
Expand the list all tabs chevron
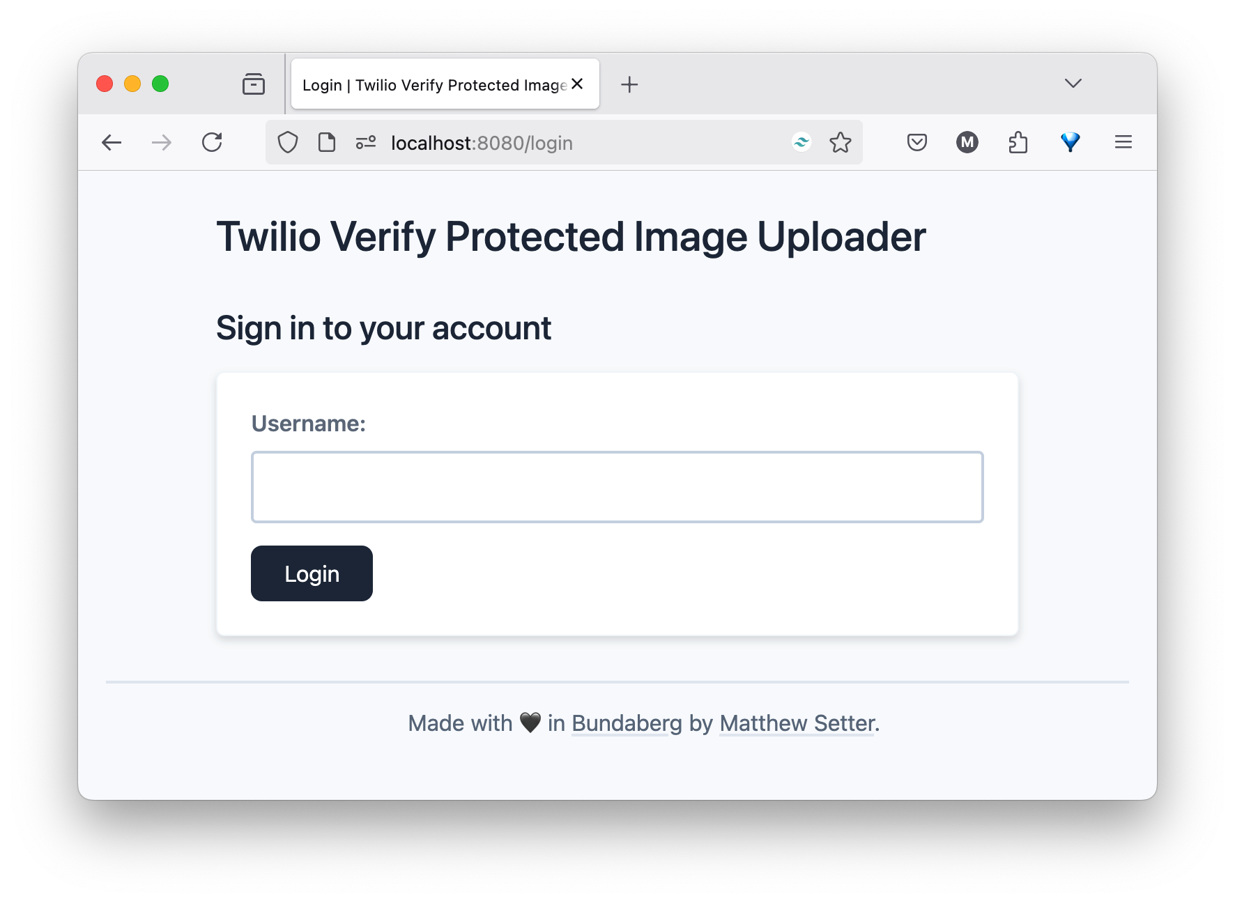[1073, 84]
